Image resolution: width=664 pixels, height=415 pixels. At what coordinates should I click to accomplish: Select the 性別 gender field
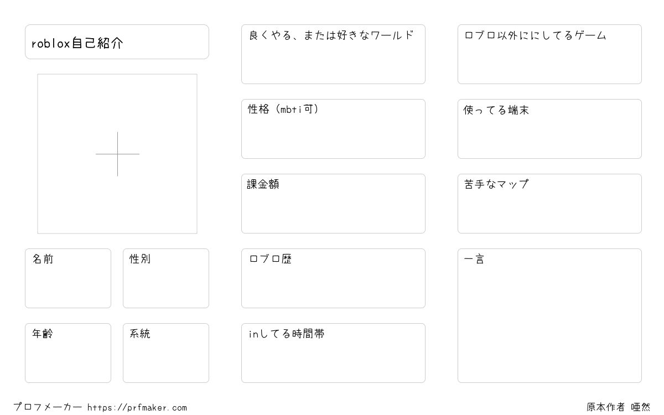click(166, 278)
